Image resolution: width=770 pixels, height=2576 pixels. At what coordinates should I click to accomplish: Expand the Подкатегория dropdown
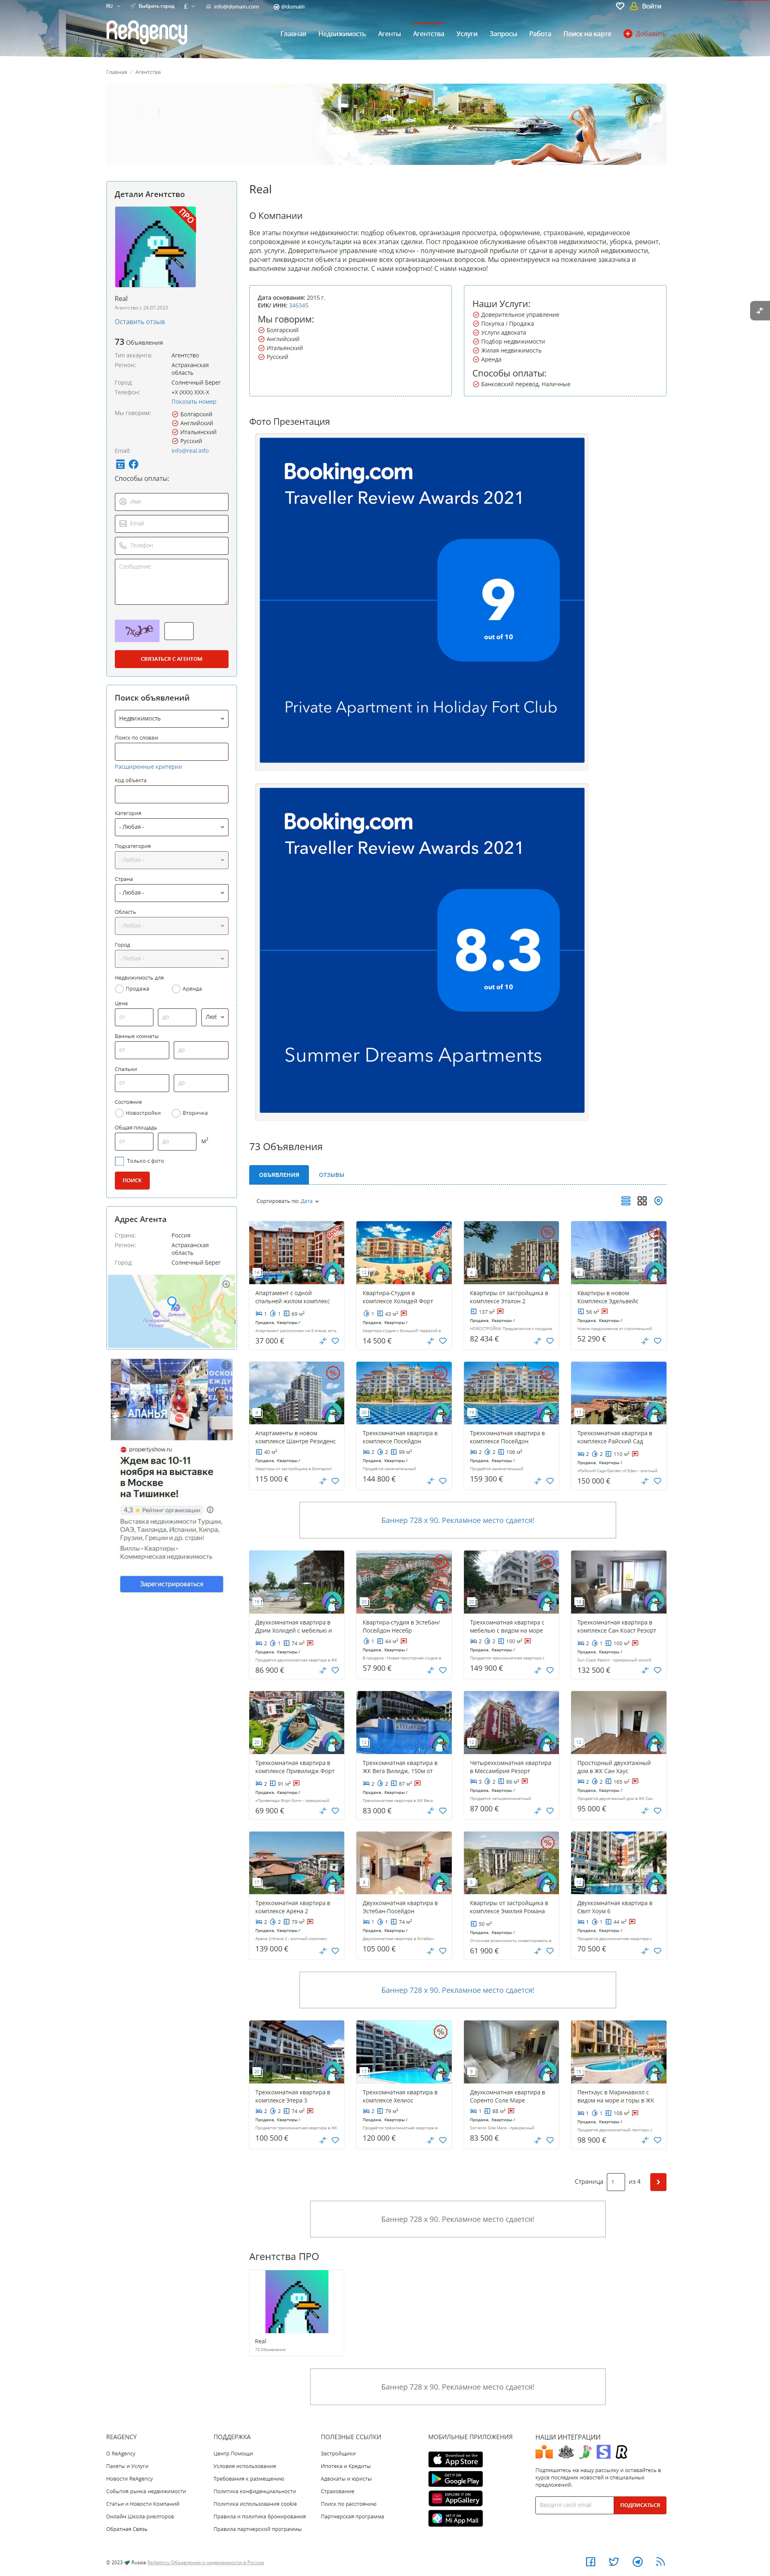click(171, 860)
